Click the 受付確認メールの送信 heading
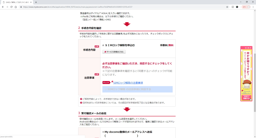 click(94, 113)
